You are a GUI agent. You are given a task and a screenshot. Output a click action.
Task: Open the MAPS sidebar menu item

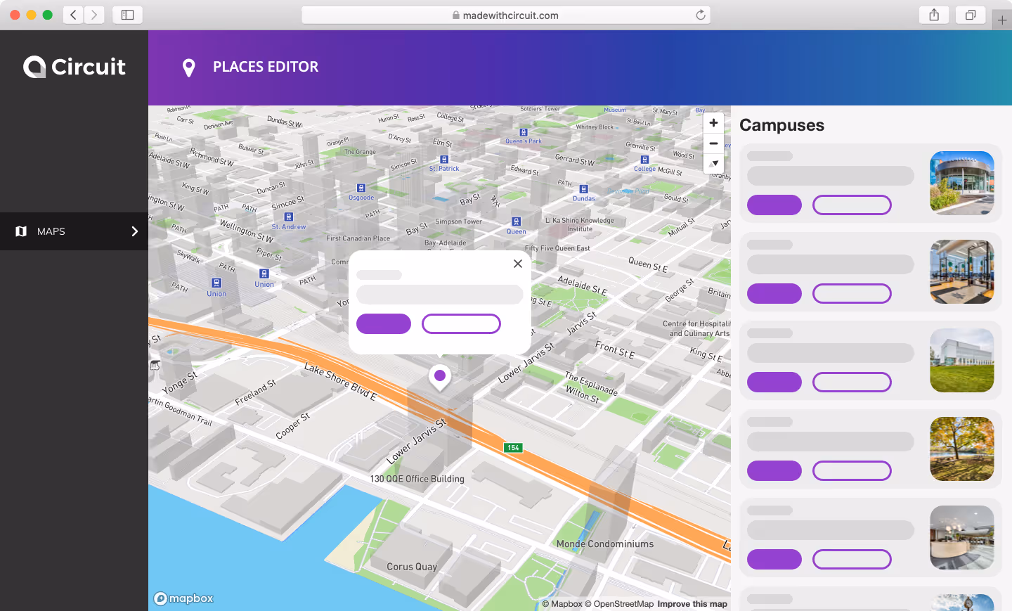74,231
